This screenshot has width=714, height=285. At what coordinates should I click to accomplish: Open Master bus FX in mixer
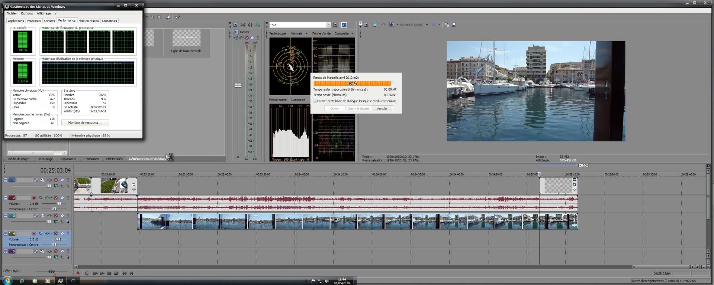click(x=241, y=37)
